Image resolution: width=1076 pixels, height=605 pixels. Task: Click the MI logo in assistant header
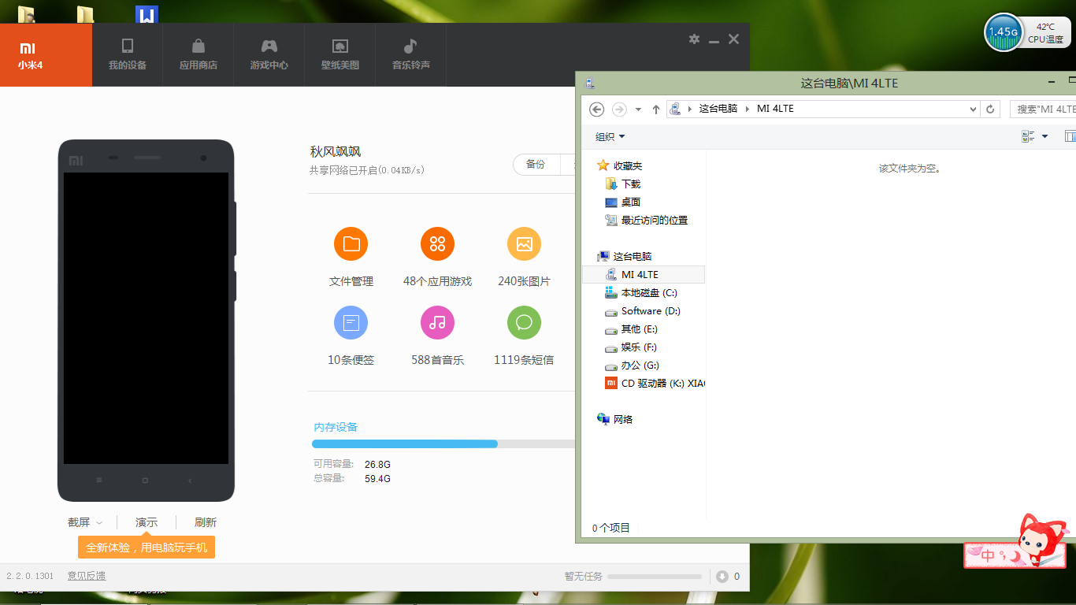point(28,48)
